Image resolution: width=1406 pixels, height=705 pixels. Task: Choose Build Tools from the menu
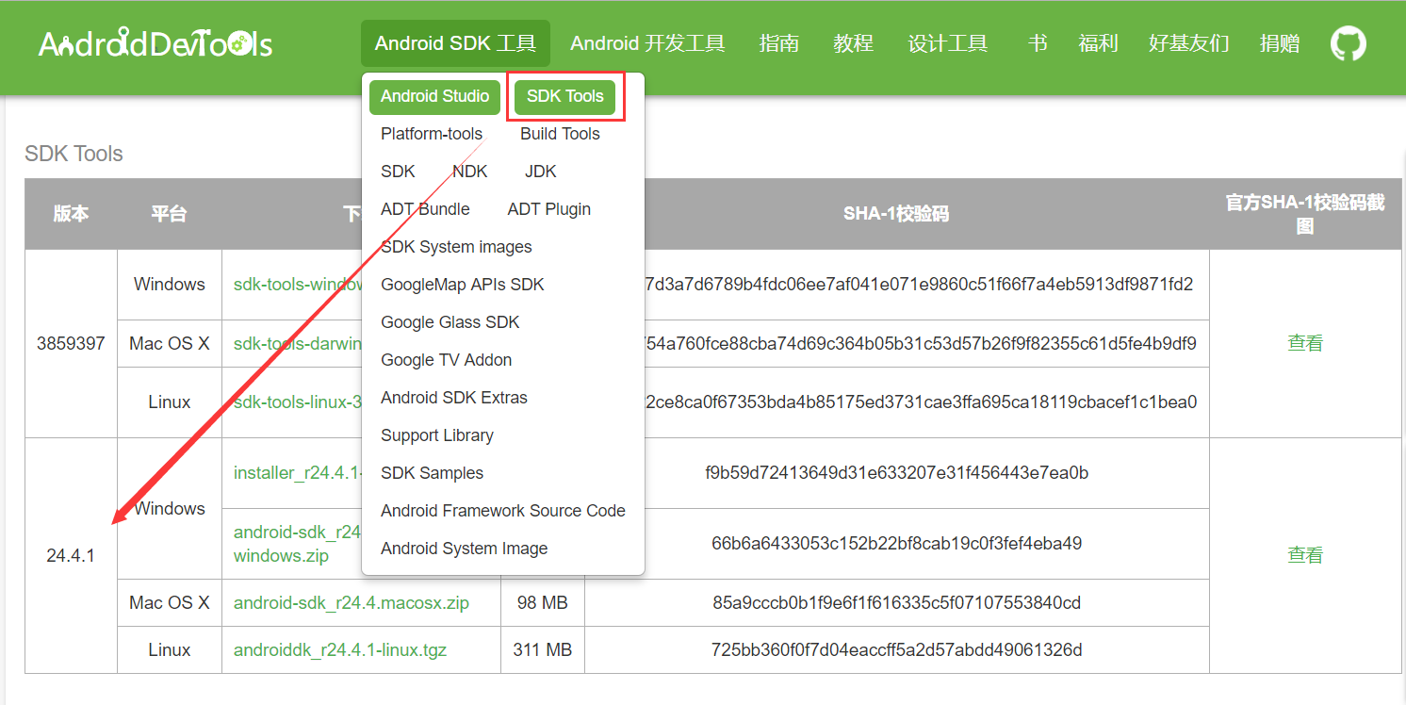[x=560, y=134]
